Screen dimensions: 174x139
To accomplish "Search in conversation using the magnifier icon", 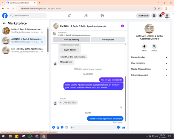I will coord(154,47).
